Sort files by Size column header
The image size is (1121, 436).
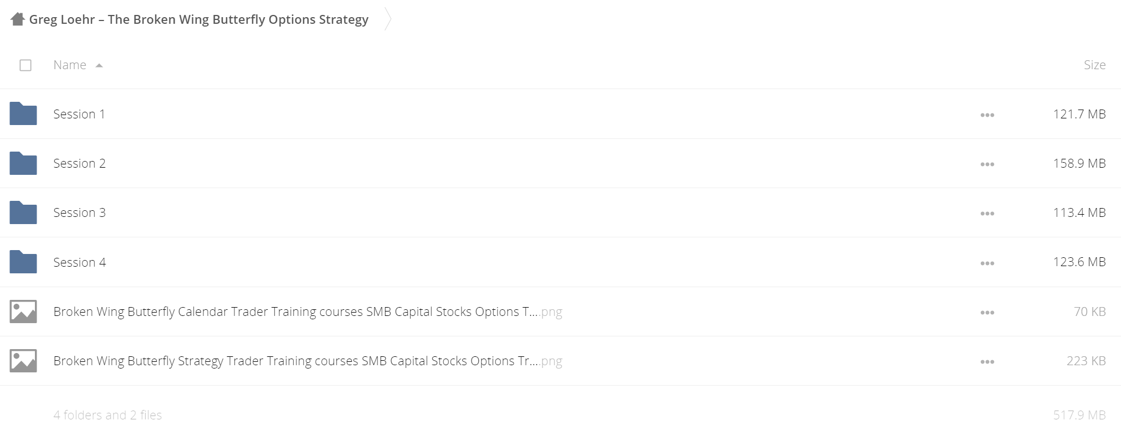1094,65
